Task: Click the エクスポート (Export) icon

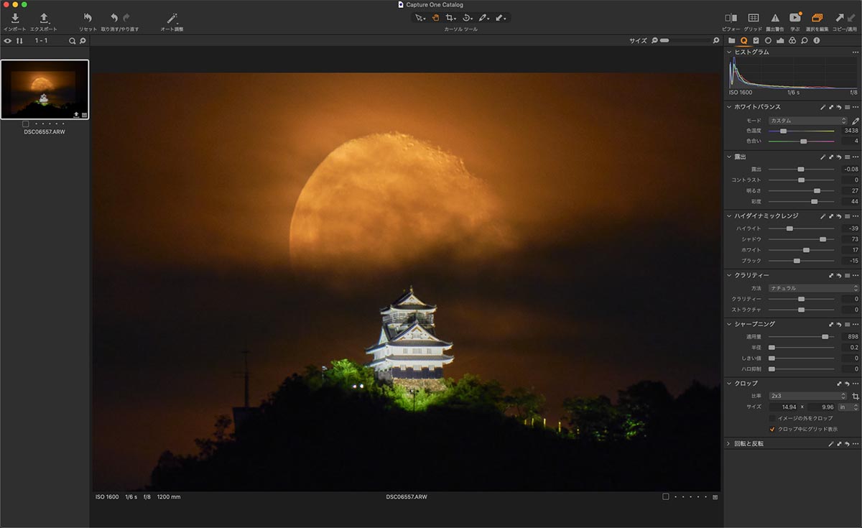Action: coord(43,18)
